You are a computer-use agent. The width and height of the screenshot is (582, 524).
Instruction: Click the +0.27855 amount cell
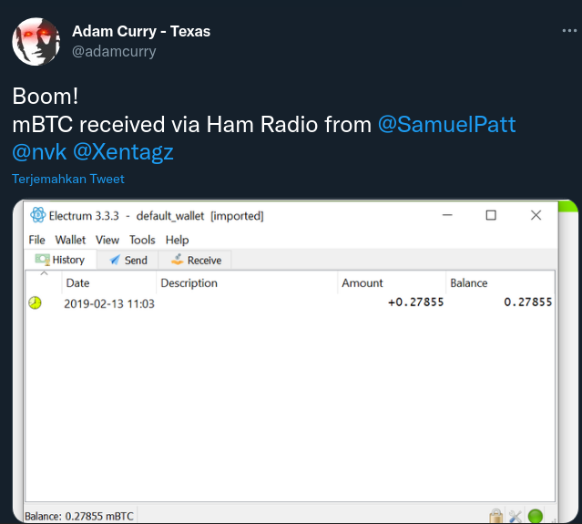415,303
